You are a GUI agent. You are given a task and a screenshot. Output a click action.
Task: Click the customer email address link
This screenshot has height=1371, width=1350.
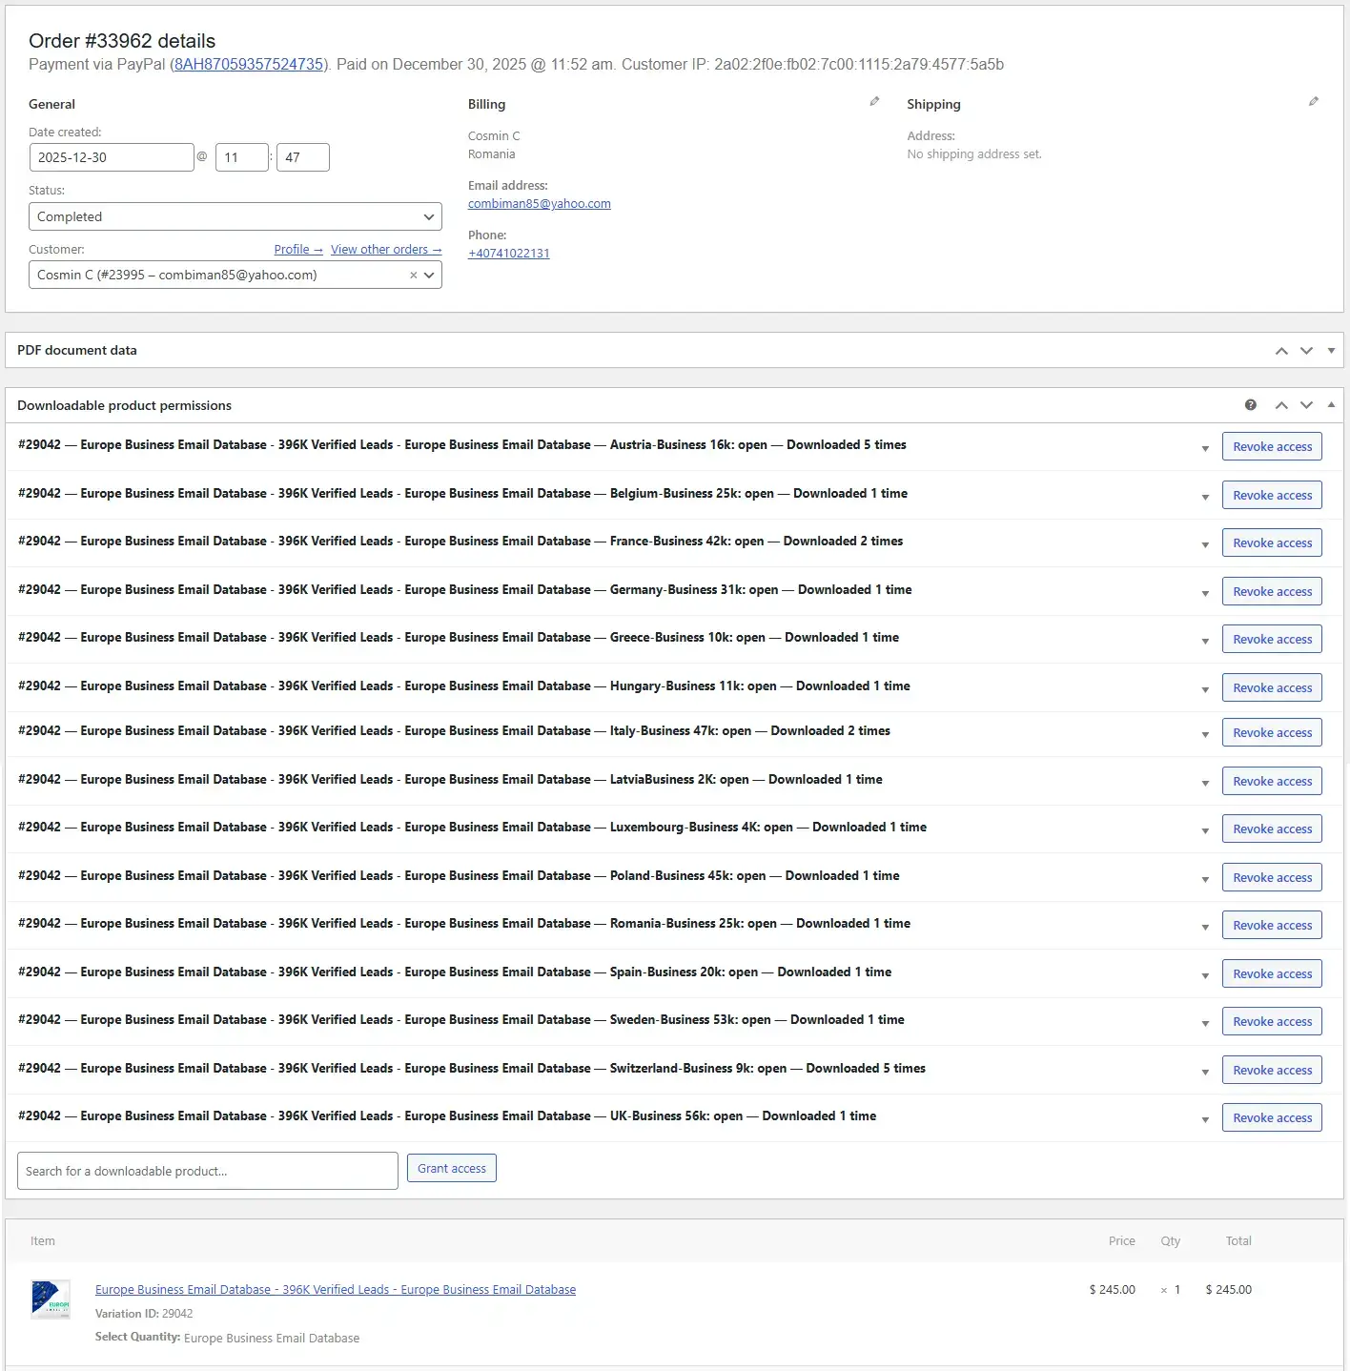[539, 204]
